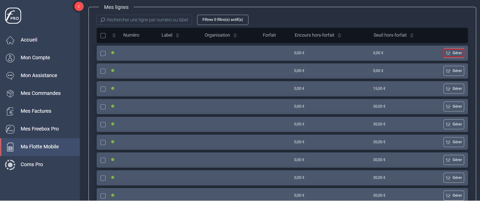The width and height of the screenshot is (480, 201).
Task: Select the Ma Flotte Mobile SIM card icon
Action: click(x=10, y=147)
